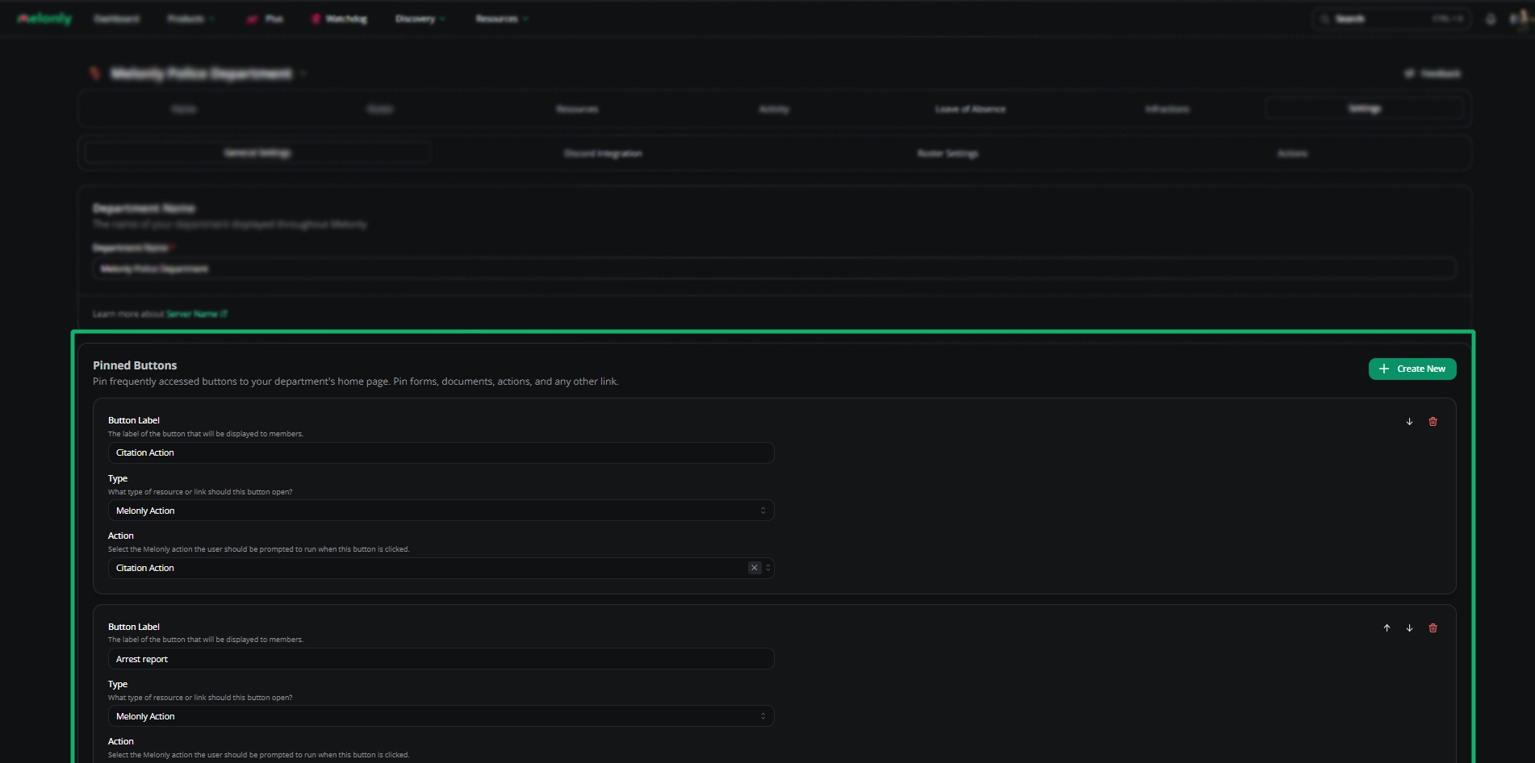Edit the Department Name input field
This screenshot has height=763, width=1535.
(774, 269)
